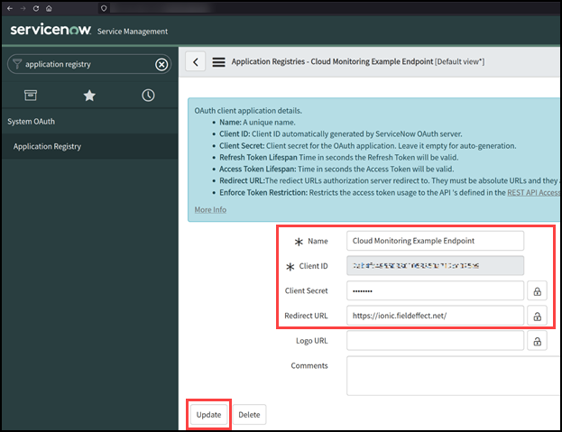Screen dimensions: 562x432
Task: Click the Redirect URL label
Action: point(306,316)
